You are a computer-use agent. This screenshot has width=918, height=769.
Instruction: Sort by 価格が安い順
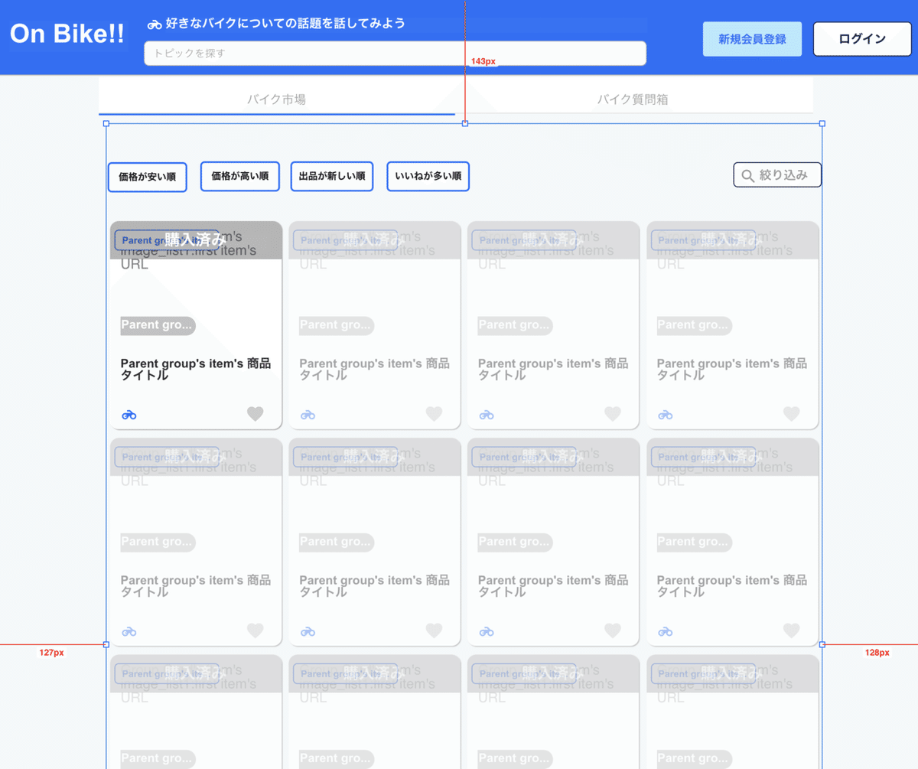(148, 177)
